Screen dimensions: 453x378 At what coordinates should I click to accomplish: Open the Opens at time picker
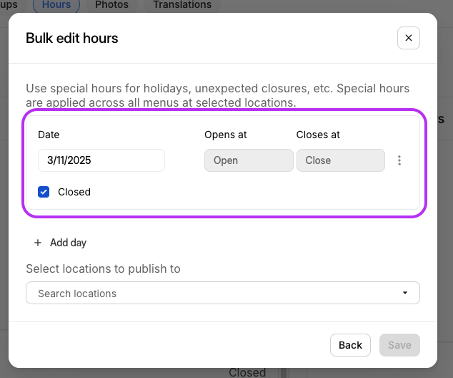[249, 160]
